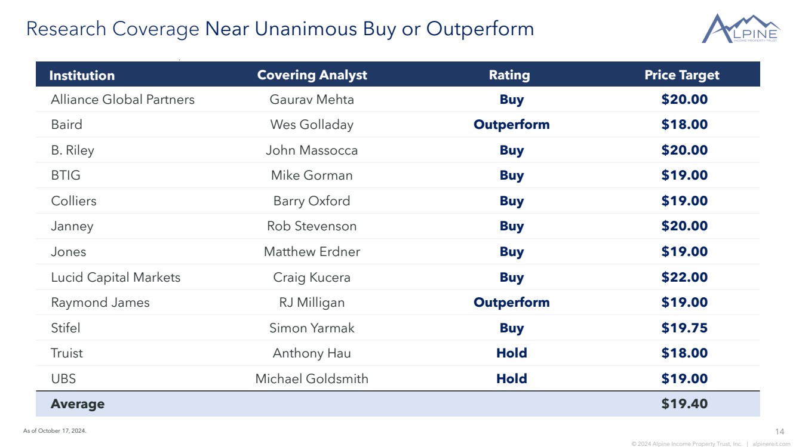Click analyst name Wes Golladay
The height and width of the screenshot is (447, 796).
pos(312,125)
